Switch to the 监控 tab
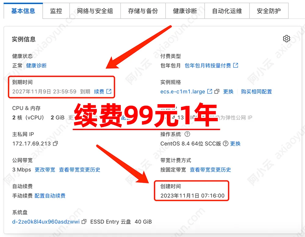The width and height of the screenshot is (305, 237). [x=56, y=10]
